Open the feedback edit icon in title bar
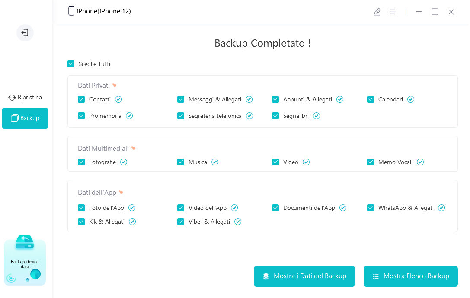This screenshot has height=298, width=470. tap(377, 12)
